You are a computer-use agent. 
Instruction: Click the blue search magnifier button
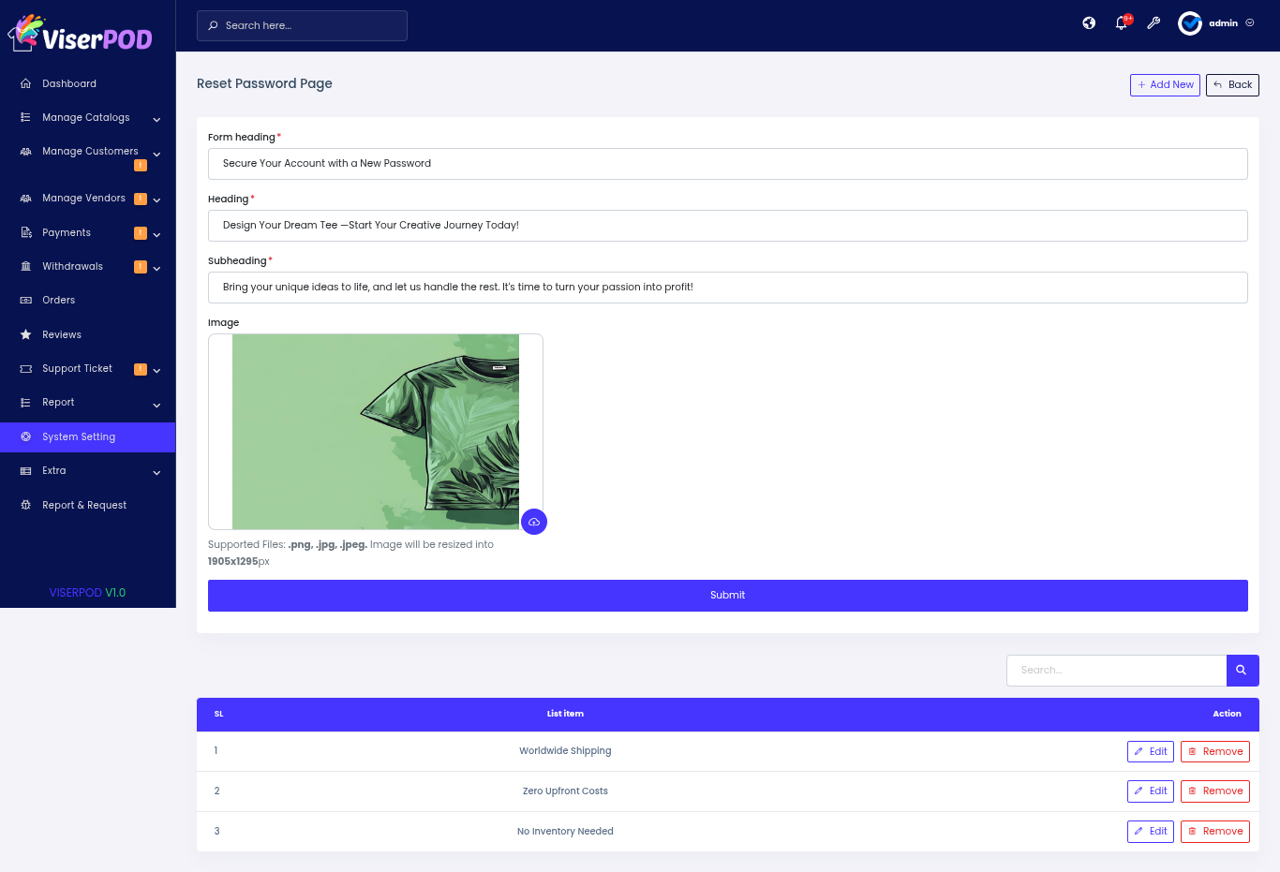1242,671
